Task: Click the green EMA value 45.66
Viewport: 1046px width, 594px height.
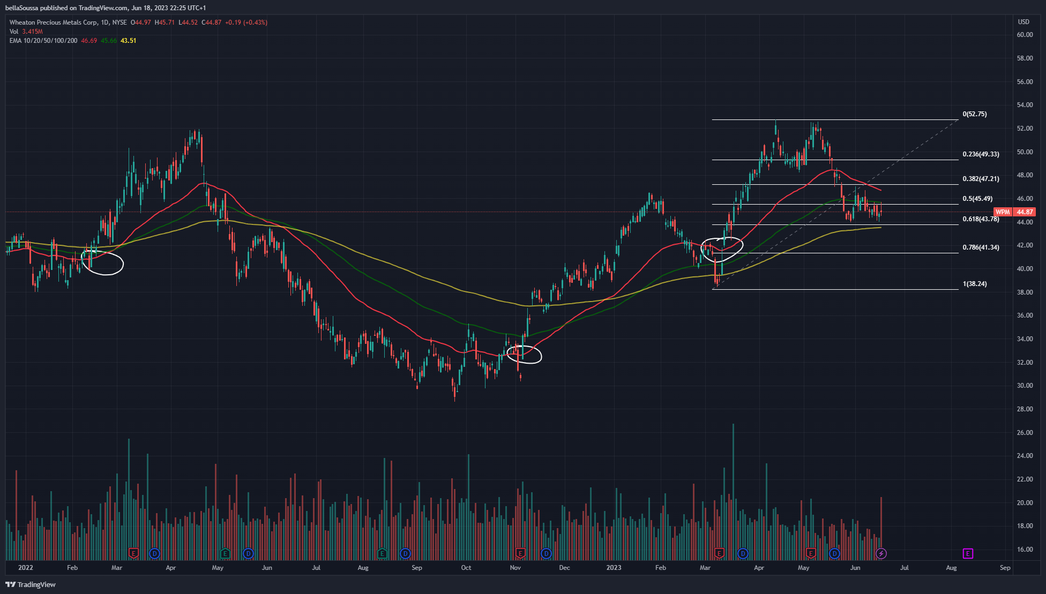Action: point(109,41)
